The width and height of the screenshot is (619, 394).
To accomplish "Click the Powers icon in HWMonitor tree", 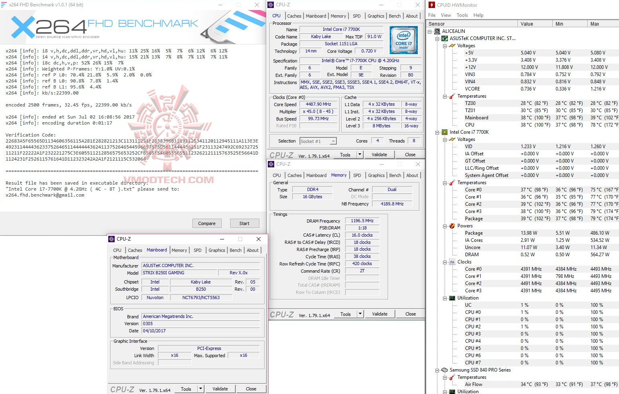I will [453, 225].
